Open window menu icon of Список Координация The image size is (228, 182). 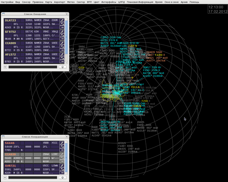point(4,137)
